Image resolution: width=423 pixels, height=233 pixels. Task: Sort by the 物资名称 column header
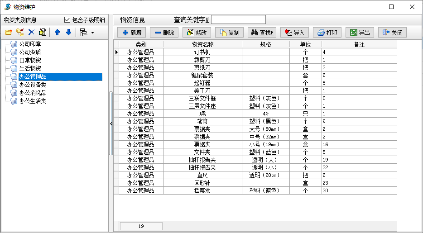click(x=202, y=44)
